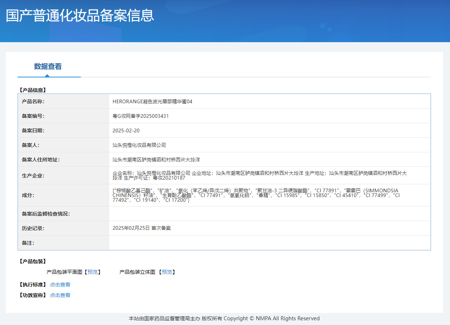The height and width of the screenshot is (325, 450).
Task: Click the 生产企业 row label
Action: coord(33,176)
